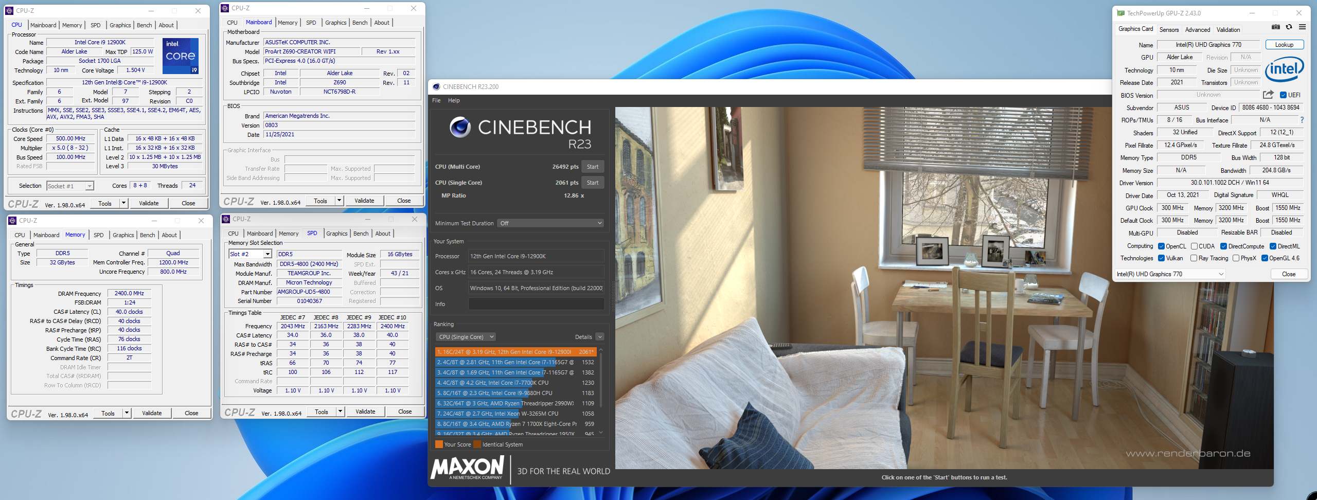Click the Cinebench logo sphere icon
This screenshot has width=1317, height=500.
pyautogui.click(x=459, y=127)
